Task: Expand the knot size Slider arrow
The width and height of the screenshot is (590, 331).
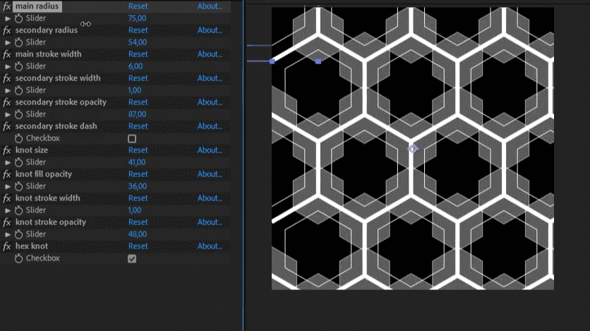Action: pyautogui.click(x=8, y=162)
